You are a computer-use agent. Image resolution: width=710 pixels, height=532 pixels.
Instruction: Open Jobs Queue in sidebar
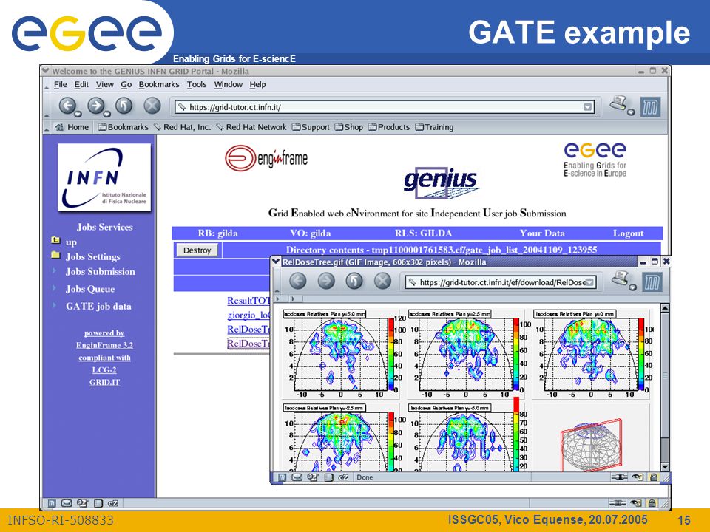(90, 289)
